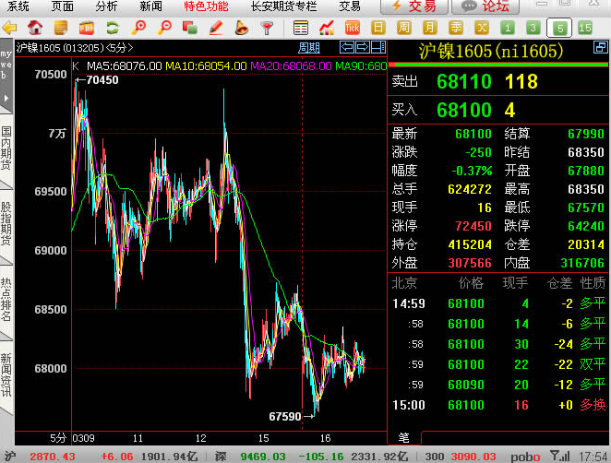The height and width of the screenshot is (463, 611).
Task: Open the 新闻资讯 side tab
Action: [x=6, y=374]
